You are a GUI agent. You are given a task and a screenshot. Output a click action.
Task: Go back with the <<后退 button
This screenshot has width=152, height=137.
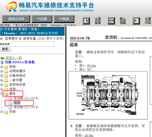coord(42,19)
